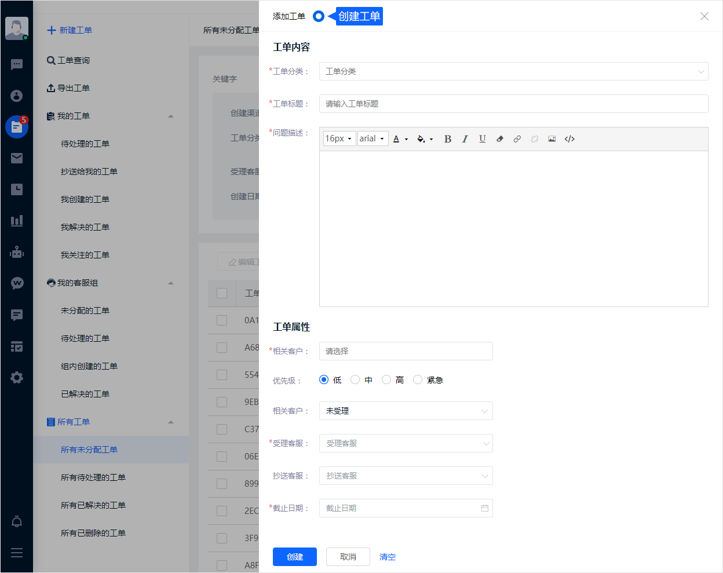Open settings gear in left sidebar
Screen dimensions: 723x573
click(17, 378)
